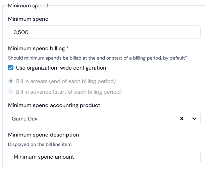Click the 'Displayed on the bill line item' hint
Image resolution: width=209 pixels, height=171 pixels.
pos(40,144)
